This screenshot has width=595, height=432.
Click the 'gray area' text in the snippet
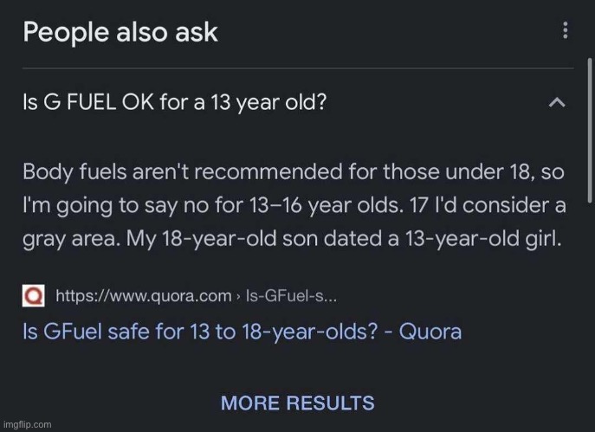(x=72, y=240)
